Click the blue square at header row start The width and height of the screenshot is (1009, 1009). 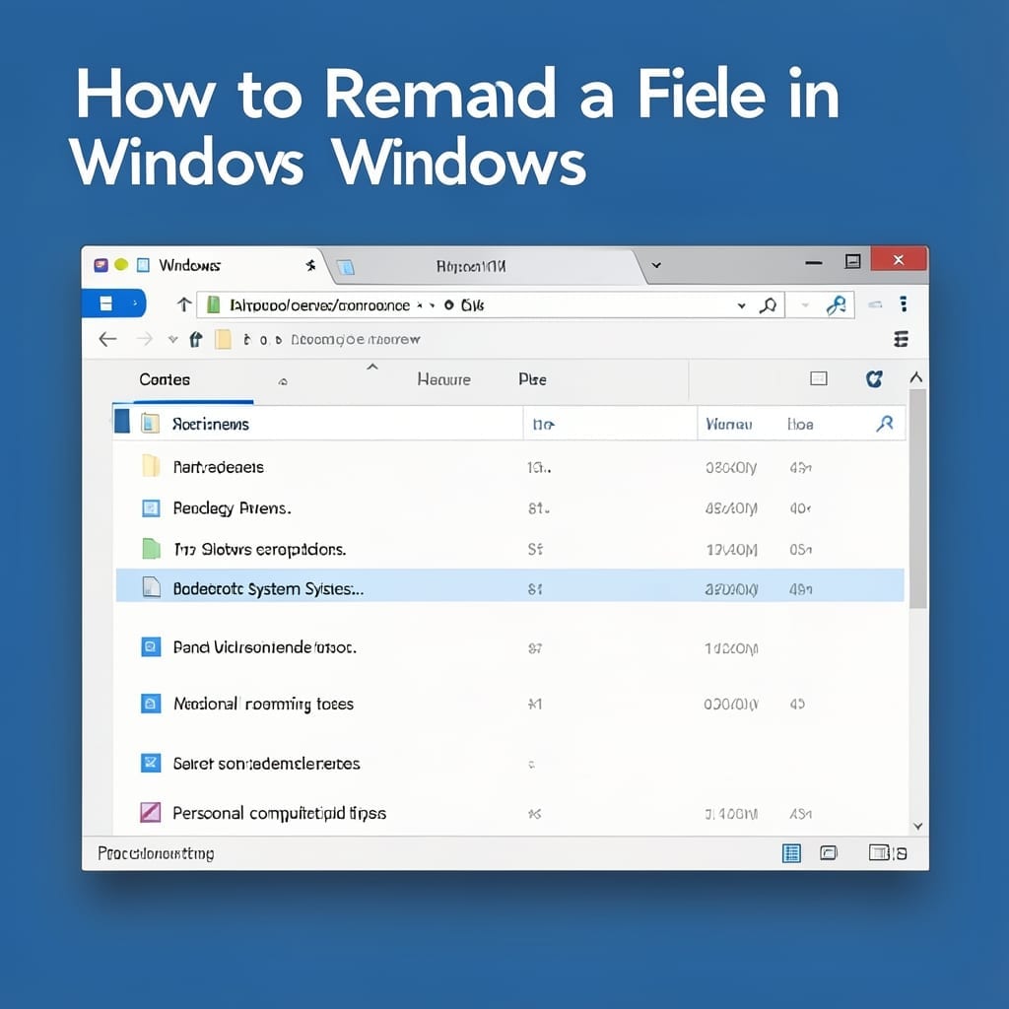[x=121, y=422]
